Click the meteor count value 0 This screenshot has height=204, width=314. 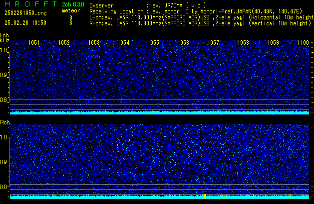pos(71,18)
